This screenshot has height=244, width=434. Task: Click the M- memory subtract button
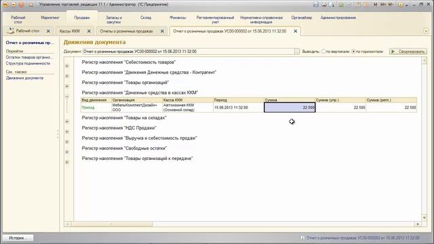click(391, 5)
